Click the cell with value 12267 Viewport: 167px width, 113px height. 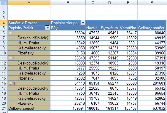[x=109, y=53]
